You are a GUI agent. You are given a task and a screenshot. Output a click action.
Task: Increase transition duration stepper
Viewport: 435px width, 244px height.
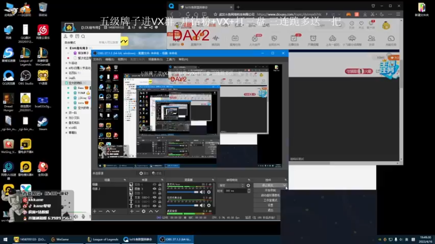pos(249,190)
